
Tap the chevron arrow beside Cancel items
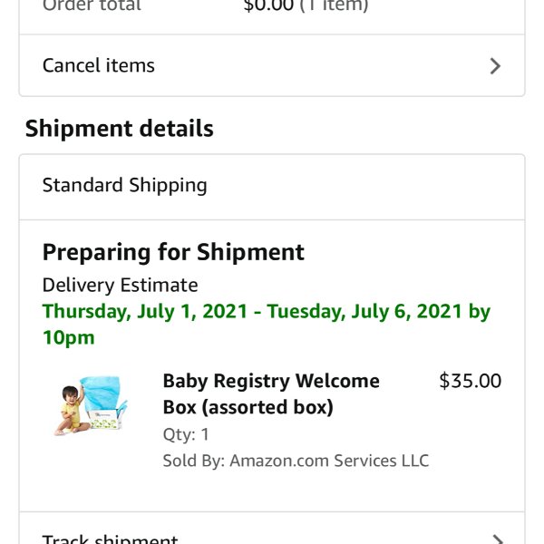point(495,66)
